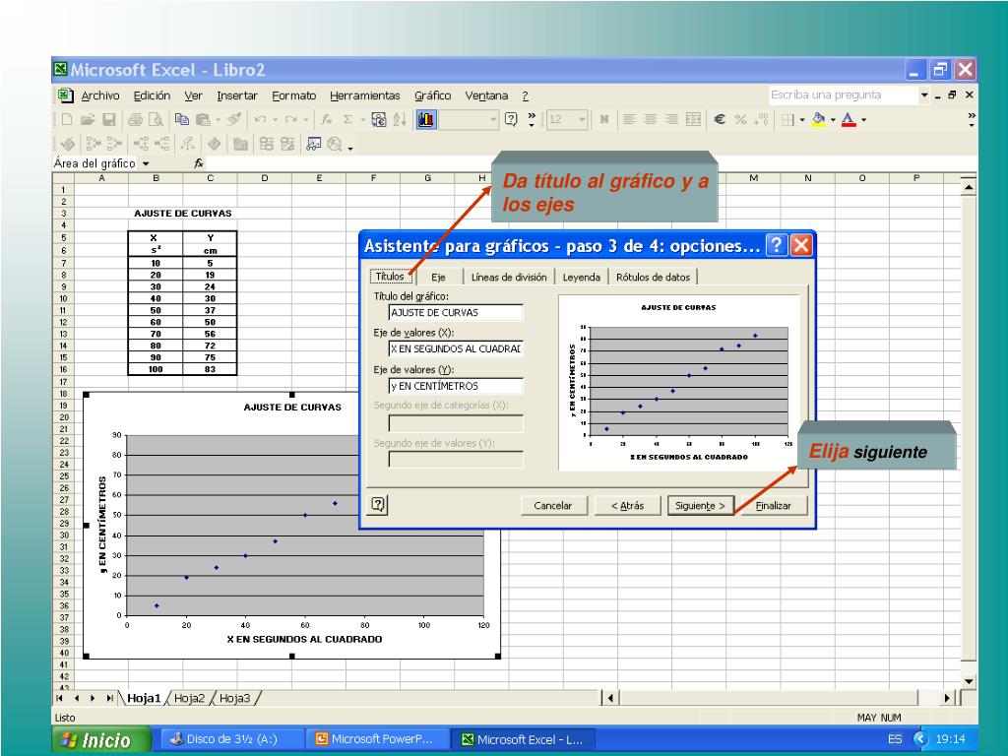Click the Copy icon
The width and height of the screenshot is (1008, 756).
click(x=182, y=119)
